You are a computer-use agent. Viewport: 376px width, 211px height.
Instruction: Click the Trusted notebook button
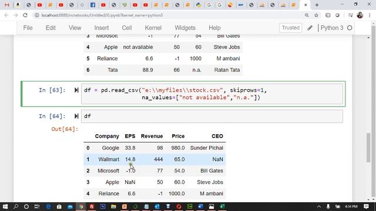click(x=291, y=28)
